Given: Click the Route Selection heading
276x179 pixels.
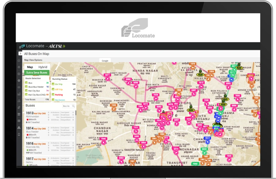Looking at the screenshot, I should [x=33, y=78].
